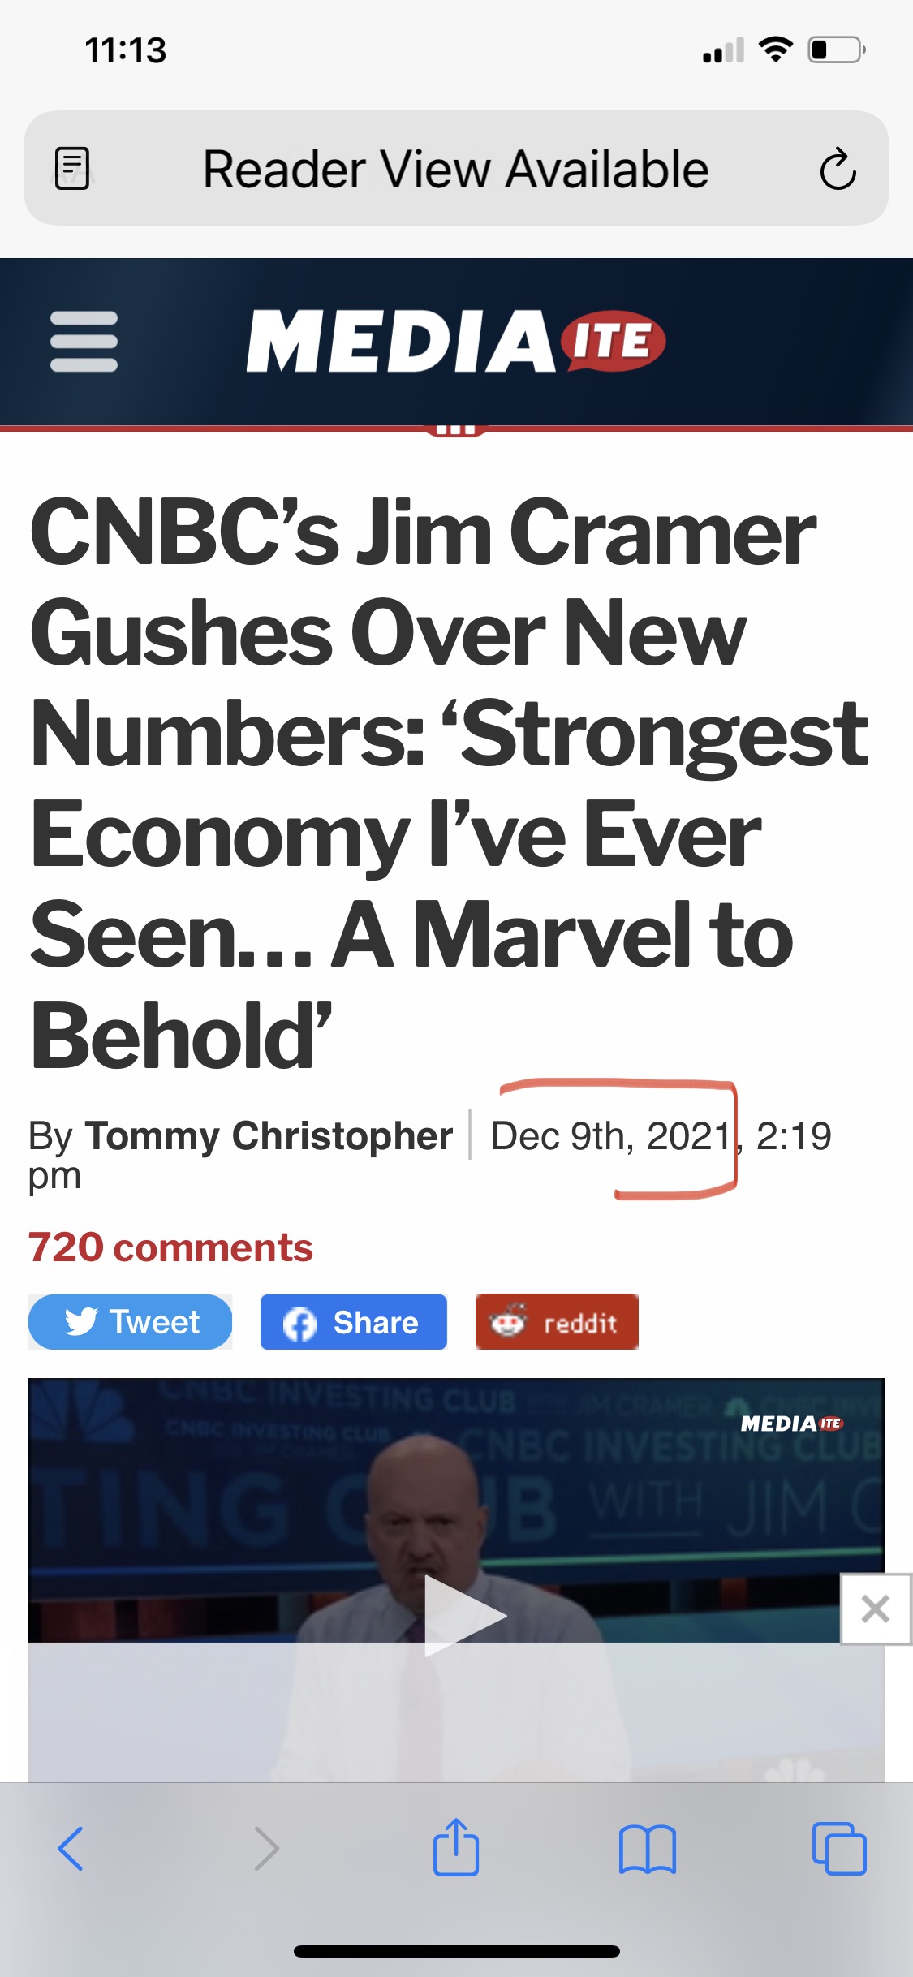
Task: Play the Jim Cramer video
Action: pyautogui.click(x=463, y=1615)
